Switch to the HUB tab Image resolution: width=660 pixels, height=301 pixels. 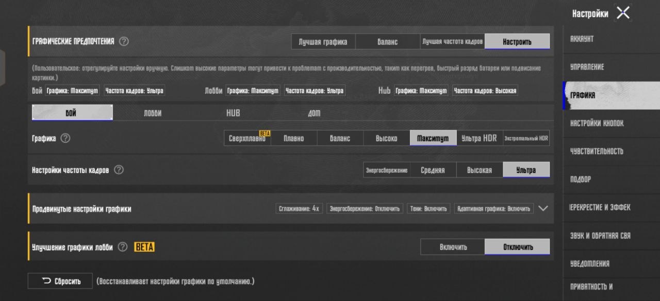[233, 113]
